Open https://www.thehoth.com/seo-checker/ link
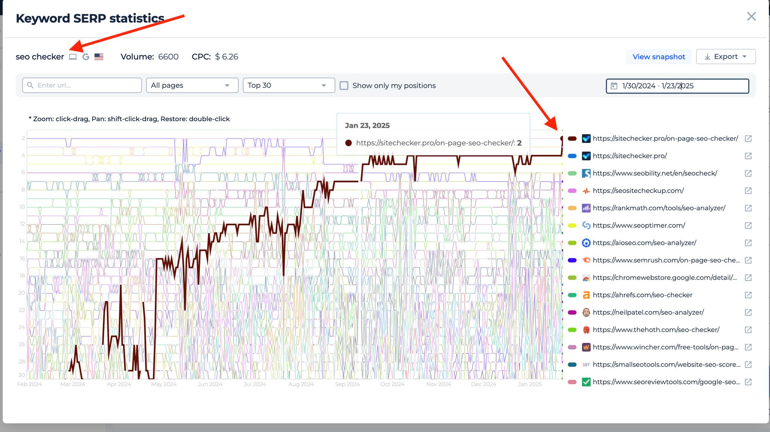The height and width of the screenshot is (432, 770). click(656, 330)
